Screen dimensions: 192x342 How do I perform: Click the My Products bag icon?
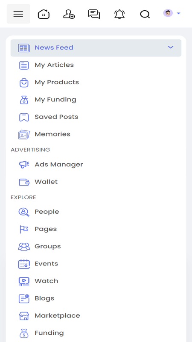[x=24, y=83]
